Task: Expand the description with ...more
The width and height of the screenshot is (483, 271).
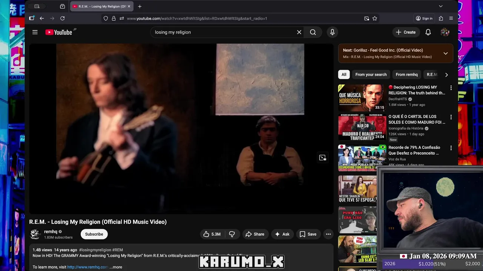Action: pos(116,267)
